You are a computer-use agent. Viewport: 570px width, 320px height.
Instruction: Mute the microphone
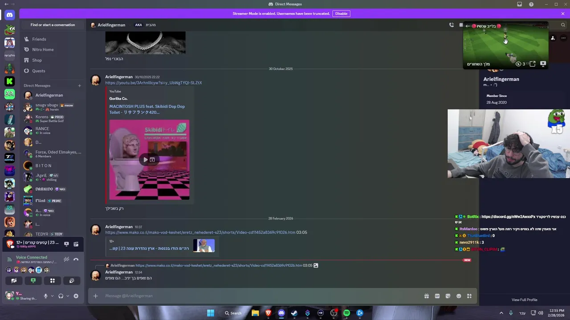point(45,296)
